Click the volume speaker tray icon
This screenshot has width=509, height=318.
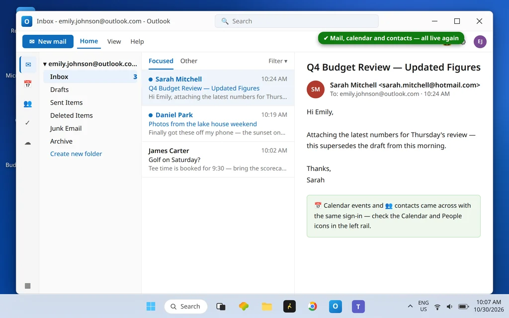pos(449,307)
